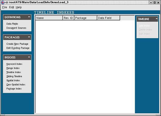Select Edit Existing Package
The width and height of the screenshot is (161, 116).
pos(18,48)
